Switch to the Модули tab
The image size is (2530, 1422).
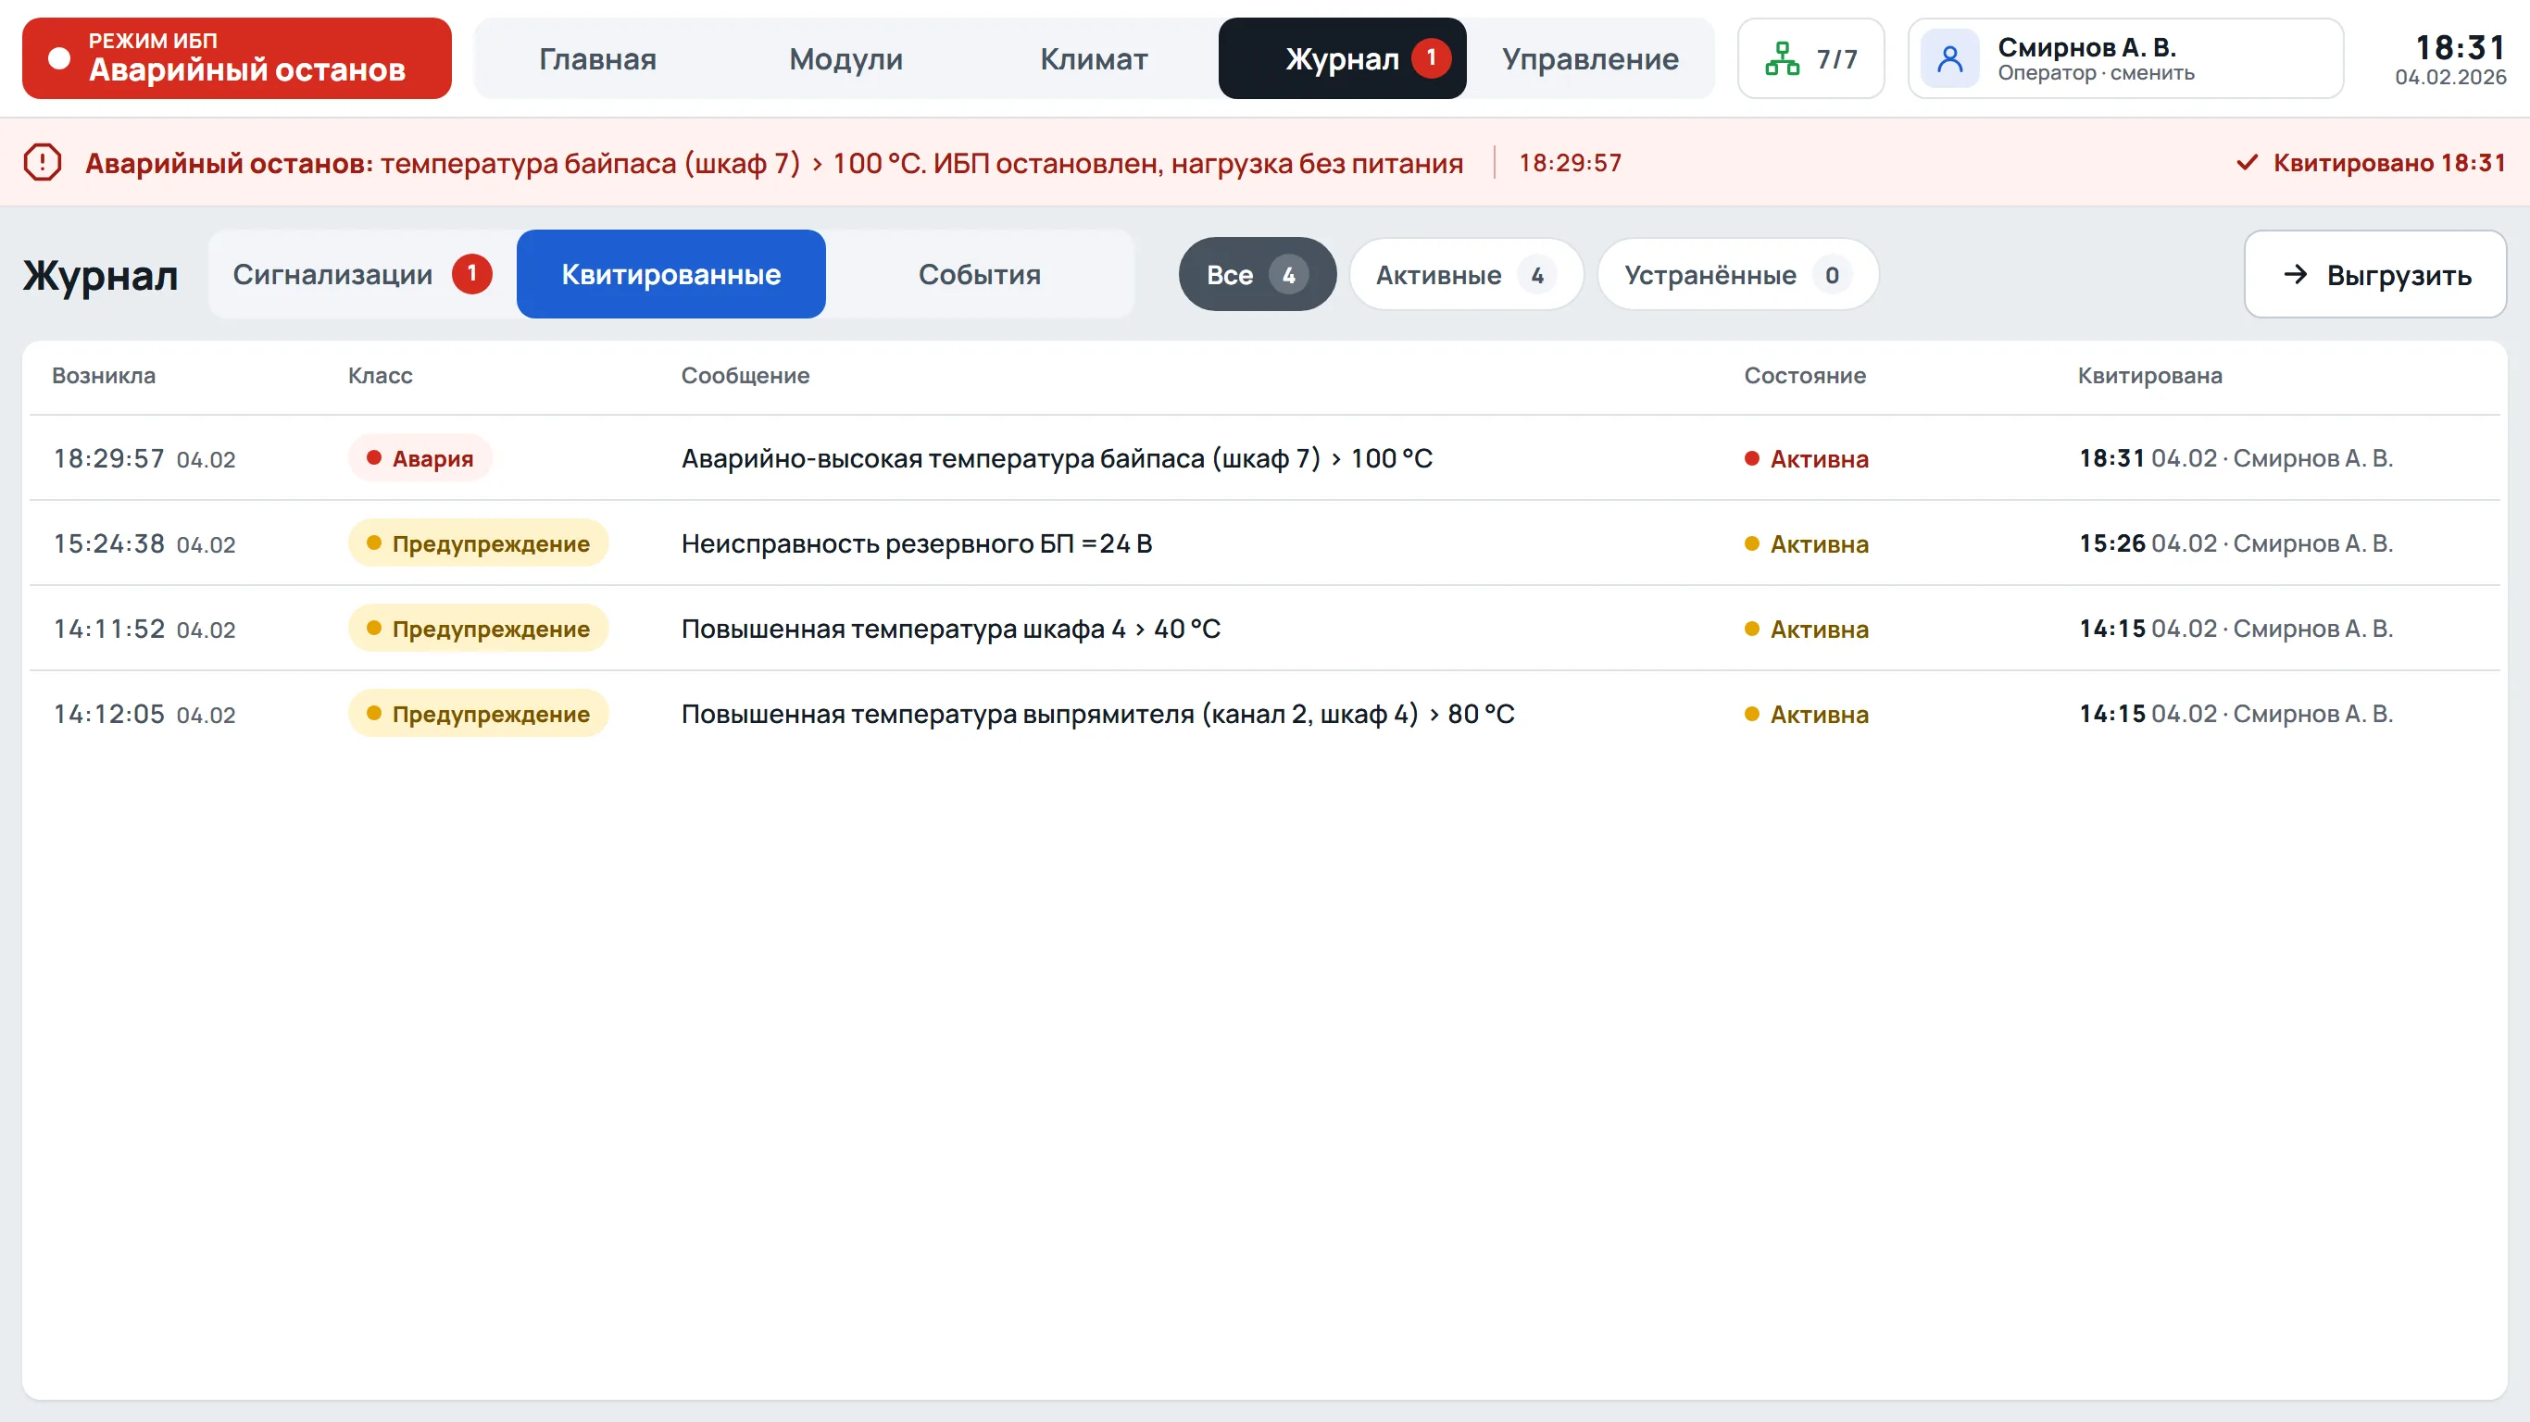point(845,59)
